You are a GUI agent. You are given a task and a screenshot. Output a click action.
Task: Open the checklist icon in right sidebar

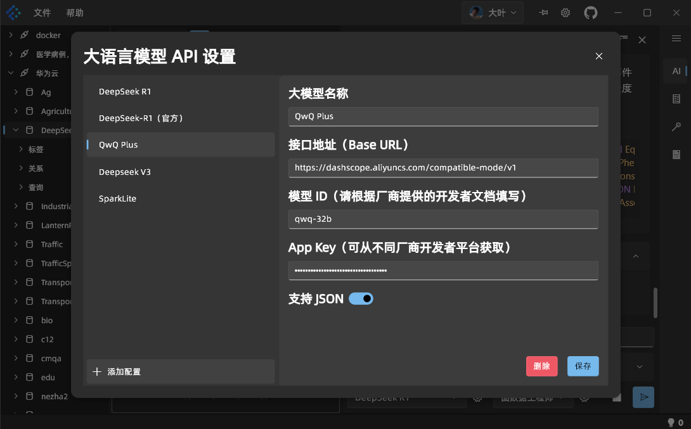point(676,99)
